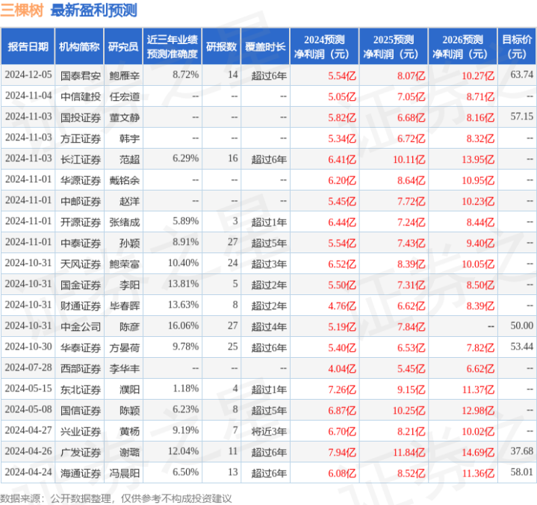537x505 pixels.
Task: Click institution 方正证券
Action: (x=81, y=138)
